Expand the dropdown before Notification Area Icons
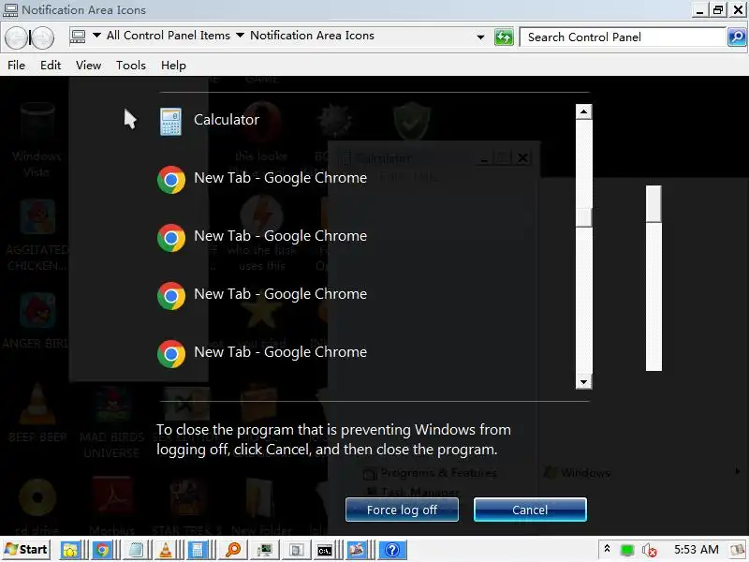749x562 pixels. pos(241,36)
